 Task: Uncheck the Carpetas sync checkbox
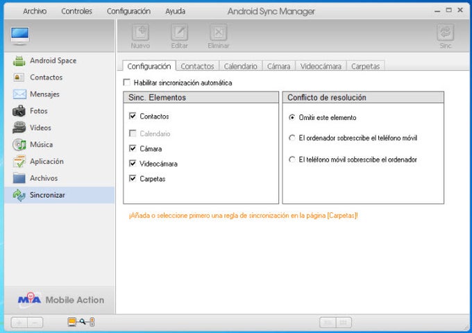(x=133, y=178)
